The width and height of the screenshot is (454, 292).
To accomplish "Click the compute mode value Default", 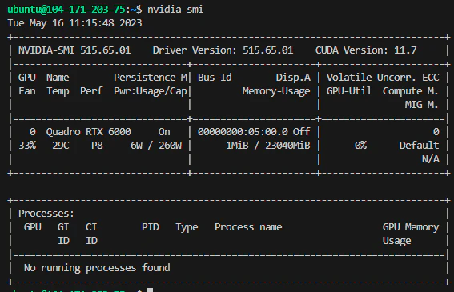I will click(419, 146).
